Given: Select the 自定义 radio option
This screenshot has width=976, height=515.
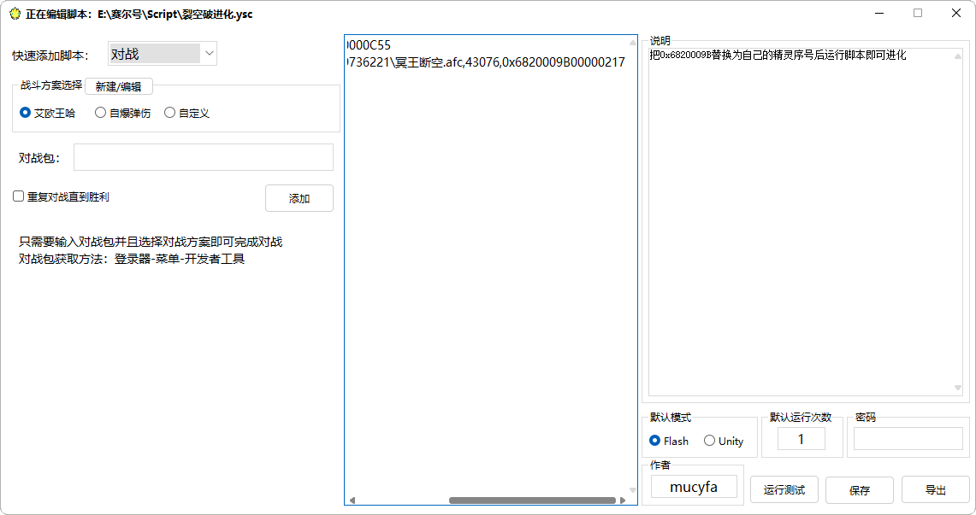Looking at the screenshot, I should (x=186, y=113).
